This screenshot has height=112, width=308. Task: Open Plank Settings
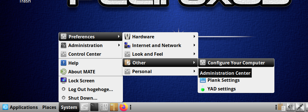tap(236, 80)
